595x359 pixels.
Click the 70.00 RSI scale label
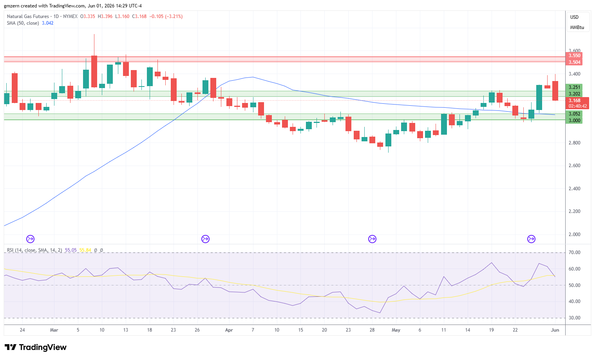(x=575, y=253)
